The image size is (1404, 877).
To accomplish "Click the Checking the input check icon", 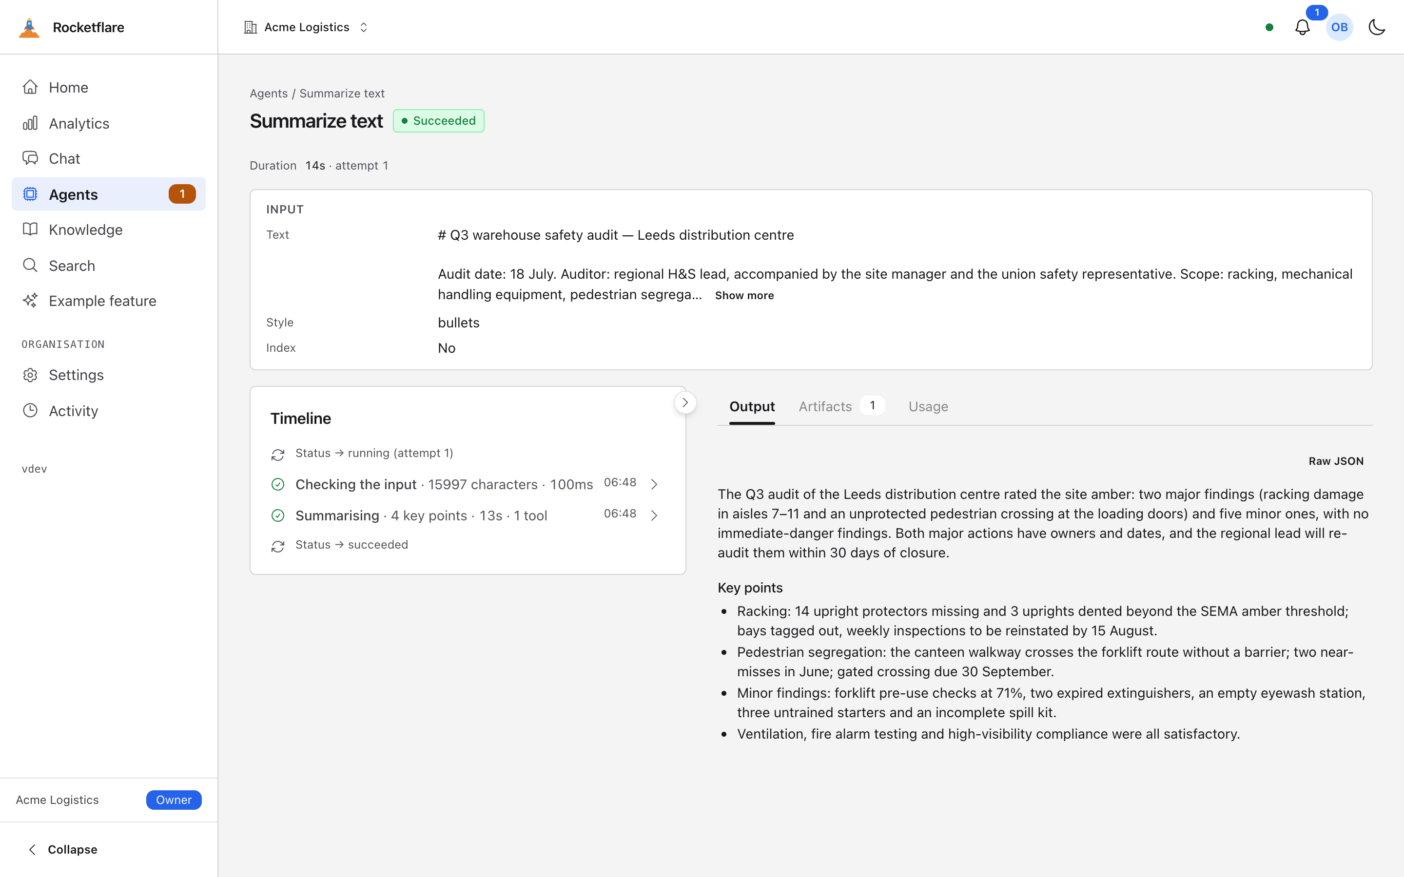I will [x=278, y=484].
